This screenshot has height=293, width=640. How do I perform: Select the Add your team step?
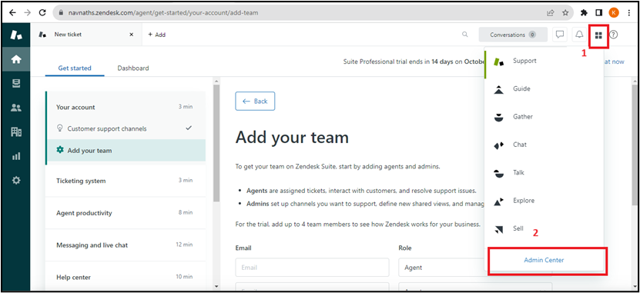pyautogui.click(x=126, y=151)
